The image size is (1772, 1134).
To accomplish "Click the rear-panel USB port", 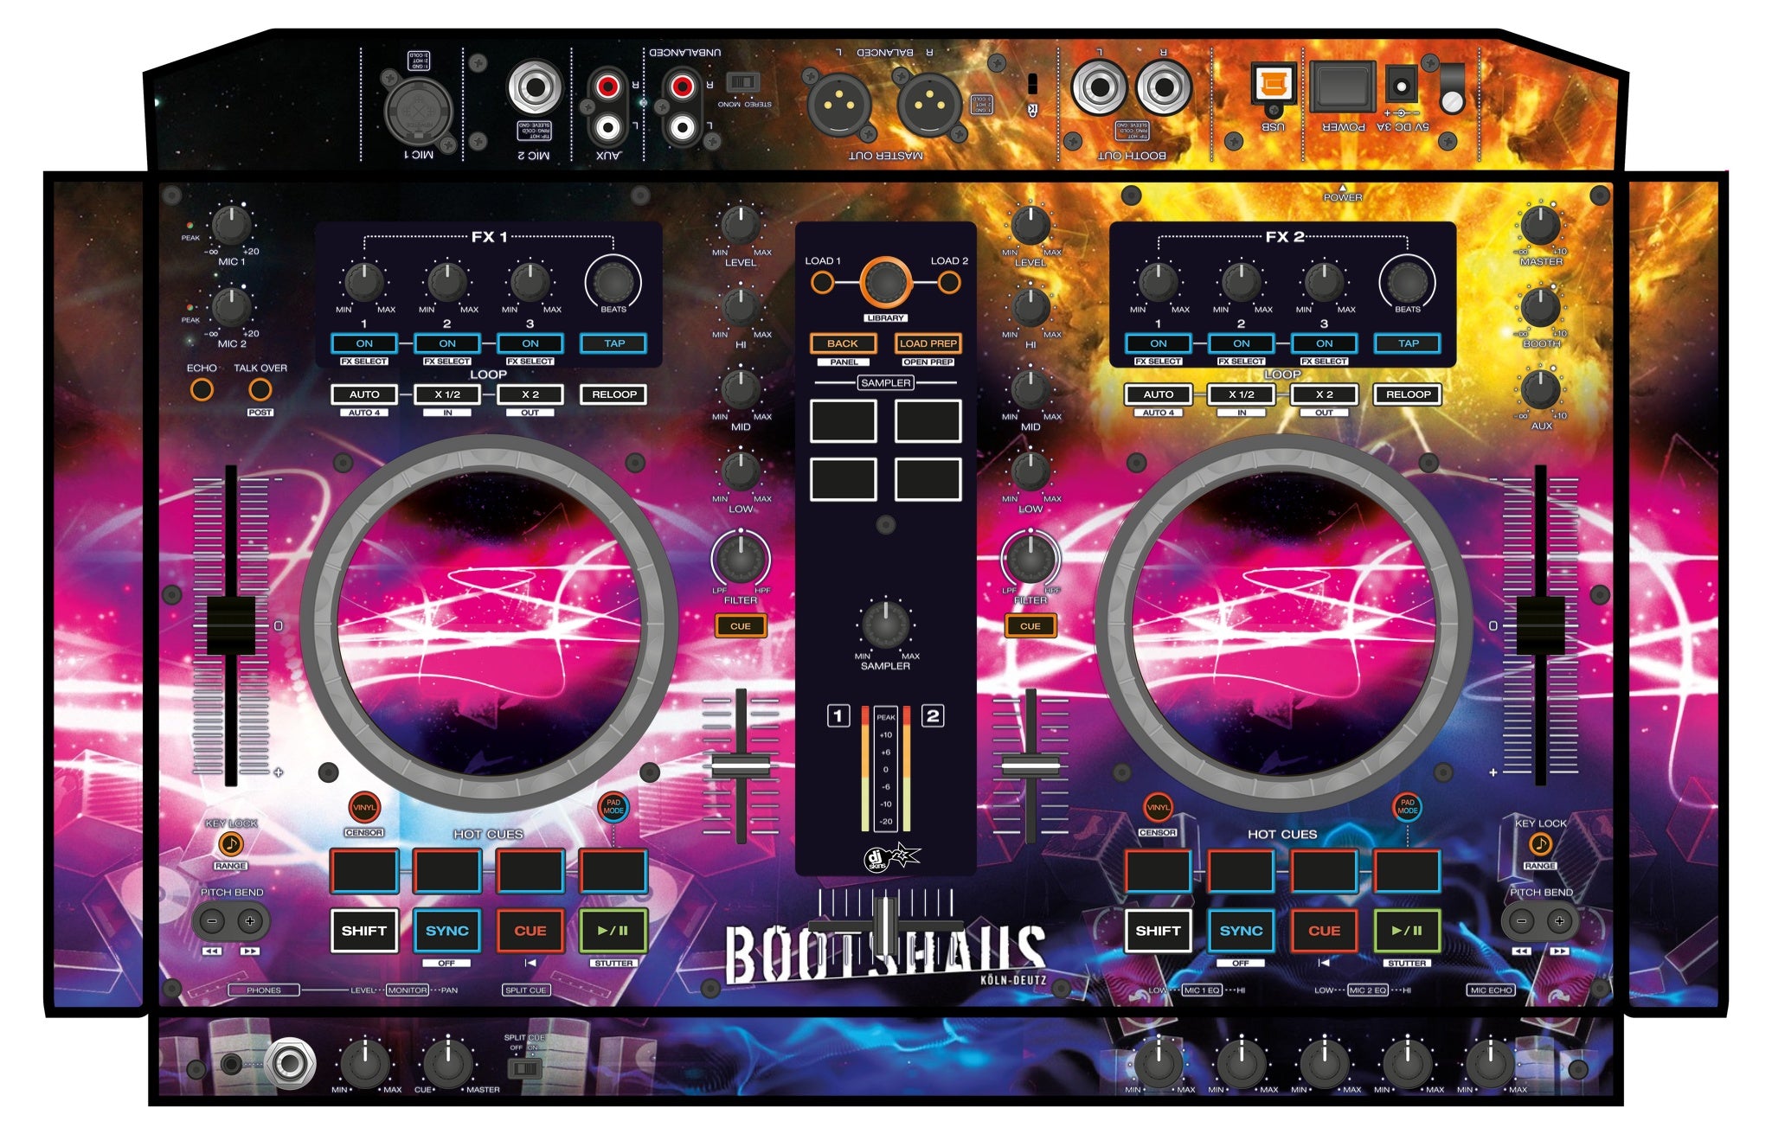I will 1273,85.
